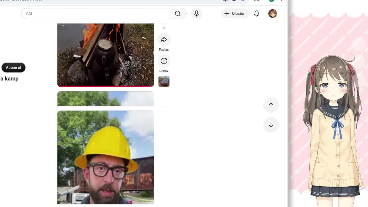Screen dimensions: 368x207
Task: Open the notifications bell
Action: 257,14
